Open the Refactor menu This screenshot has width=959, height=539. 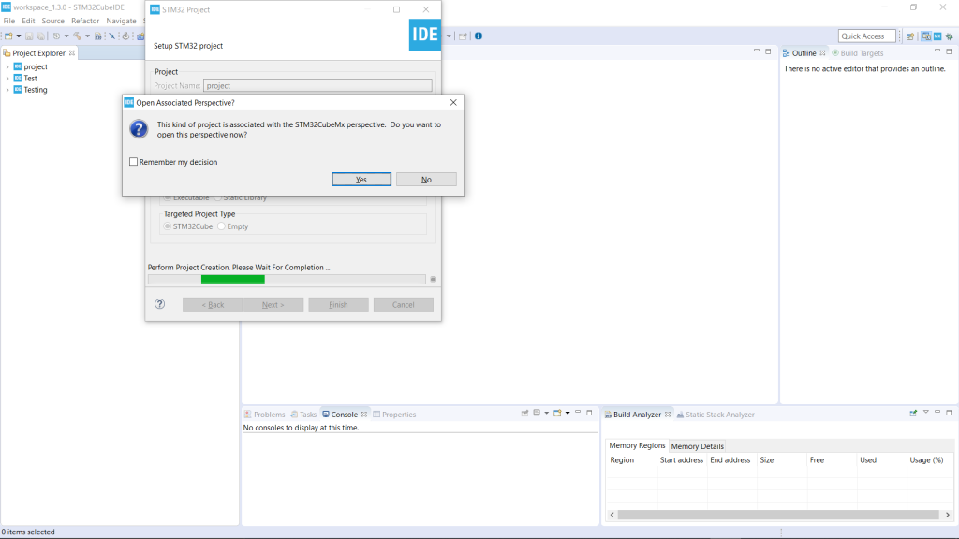click(85, 21)
